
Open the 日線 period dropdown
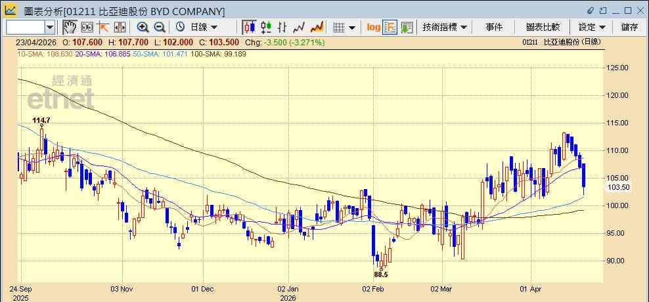(x=203, y=28)
